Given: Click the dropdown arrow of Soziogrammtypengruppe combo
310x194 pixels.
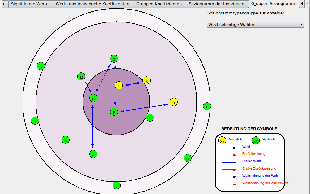Looking at the screenshot, I should [x=301, y=25].
